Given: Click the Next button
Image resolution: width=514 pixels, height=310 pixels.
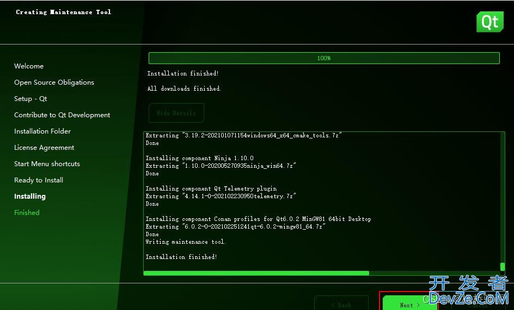Looking at the screenshot, I should tap(409, 304).
